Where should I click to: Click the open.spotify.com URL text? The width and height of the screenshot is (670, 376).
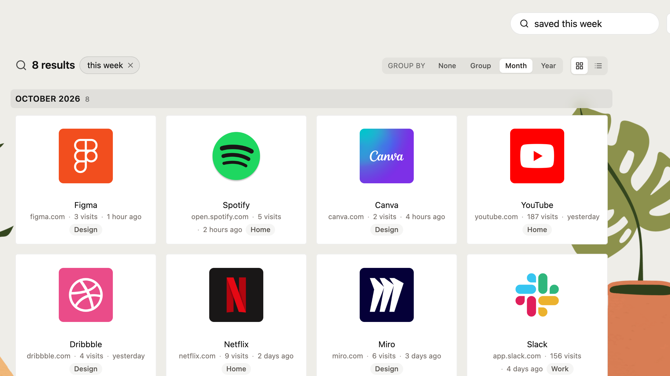pyautogui.click(x=220, y=217)
